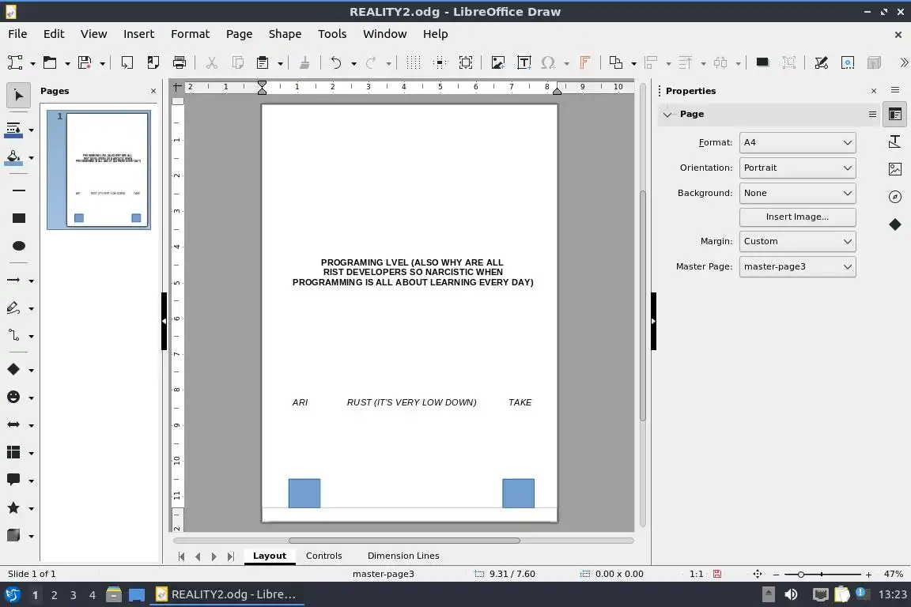
Task: Choose the Line Color tool
Action: point(13,130)
